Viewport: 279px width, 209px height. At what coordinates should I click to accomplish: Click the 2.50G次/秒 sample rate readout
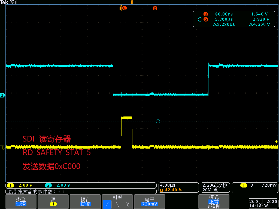[x=215, y=185]
